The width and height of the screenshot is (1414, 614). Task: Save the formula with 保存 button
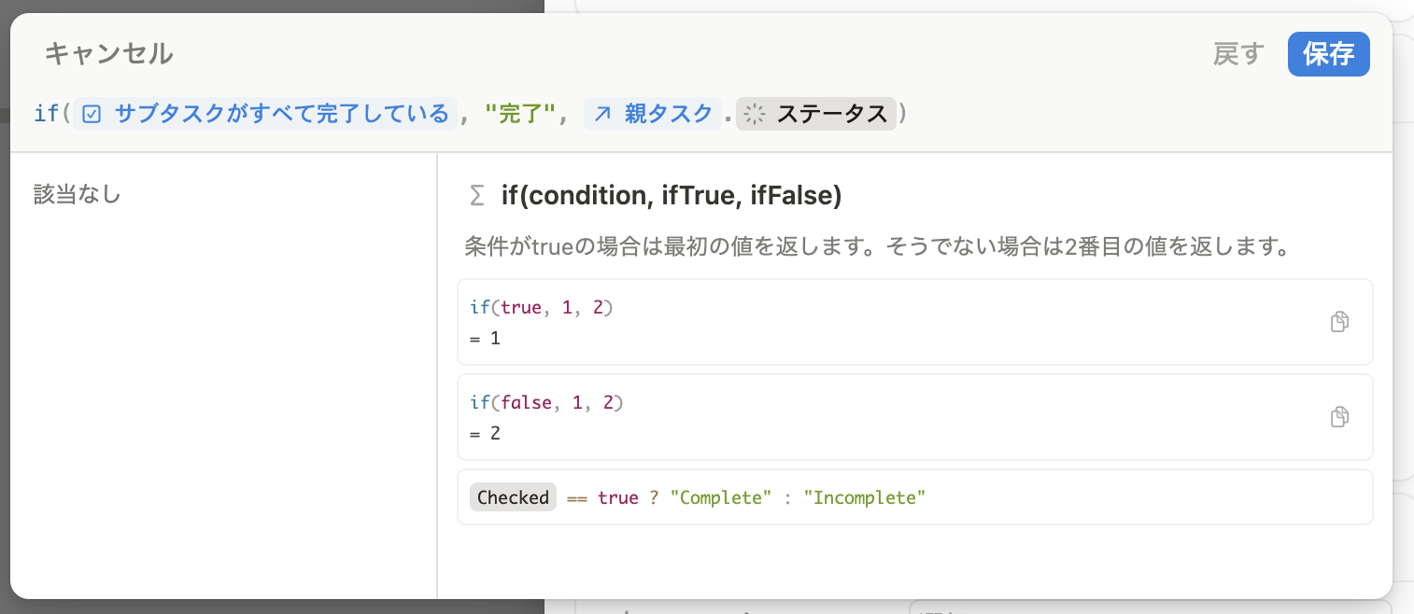pyautogui.click(x=1328, y=54)
